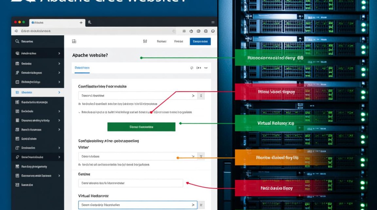The image size is (377, 210).
Task: Click the first grid icon in the browser toolbar
Action: click(184, 31)
